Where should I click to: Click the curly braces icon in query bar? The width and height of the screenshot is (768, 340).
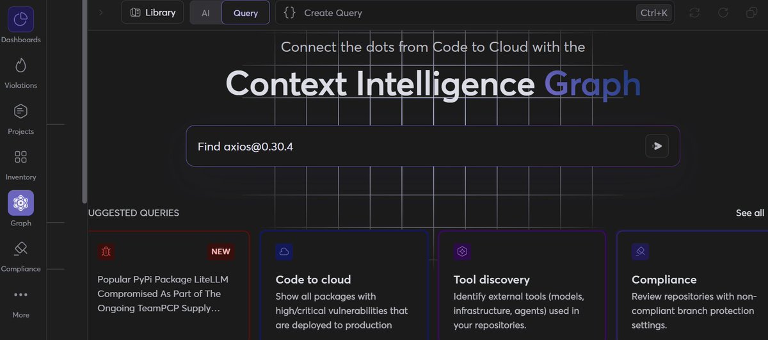click(x=290, y=13)
